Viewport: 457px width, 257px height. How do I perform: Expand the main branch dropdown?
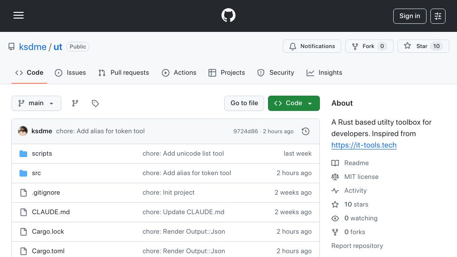(37, 103)
